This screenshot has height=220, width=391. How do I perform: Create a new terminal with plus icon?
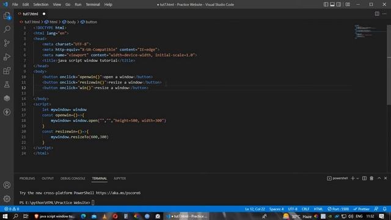[353, 178]
